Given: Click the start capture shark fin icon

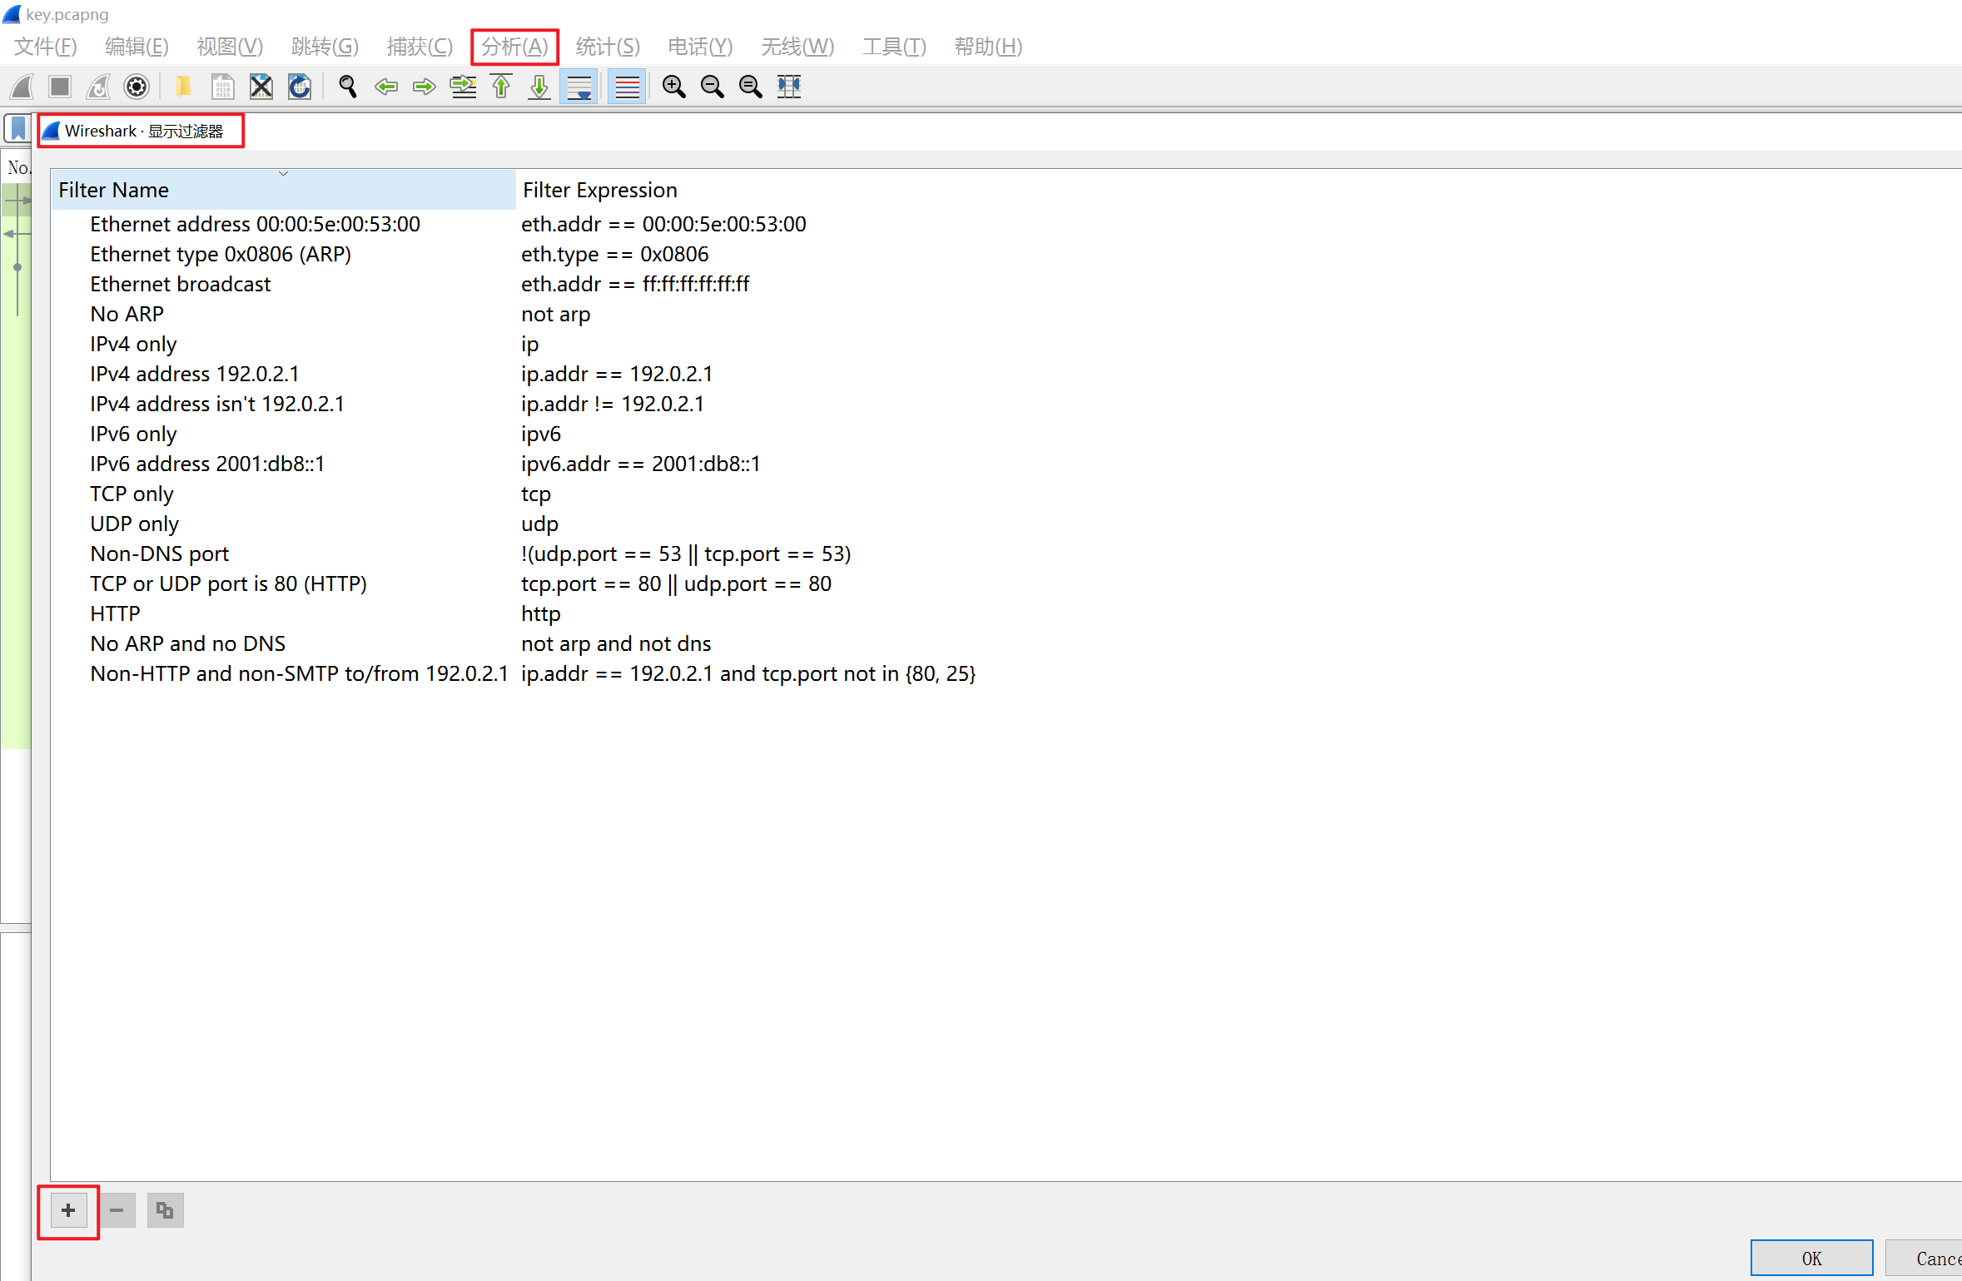Looking at the screenshot, I should pos(22,87).
